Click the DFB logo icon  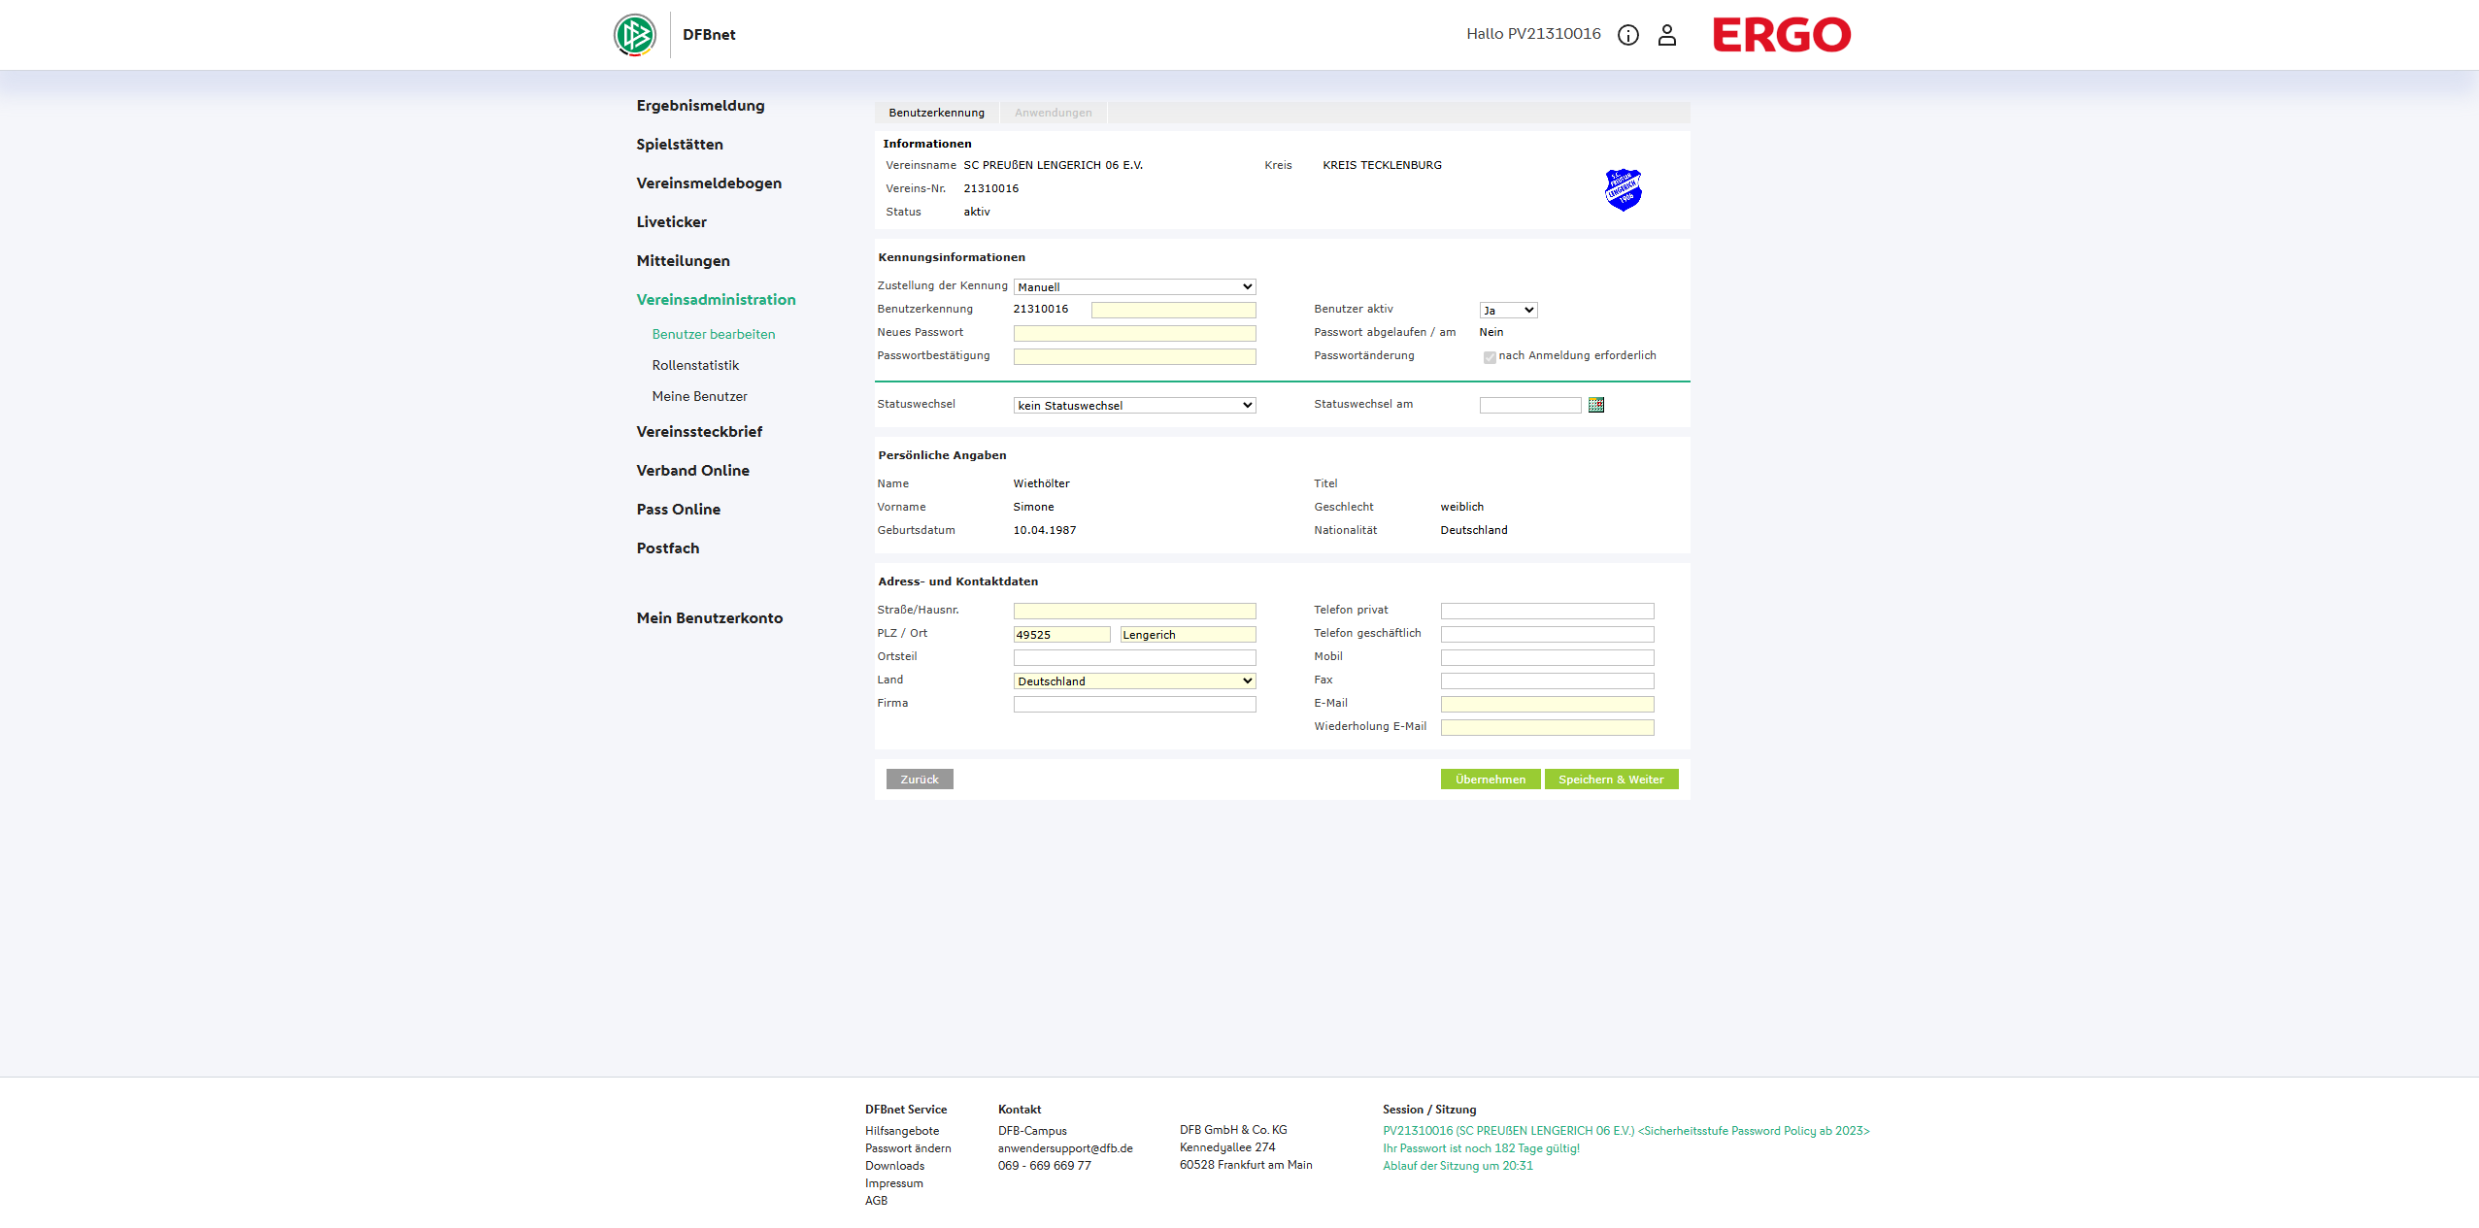[634, 35]
